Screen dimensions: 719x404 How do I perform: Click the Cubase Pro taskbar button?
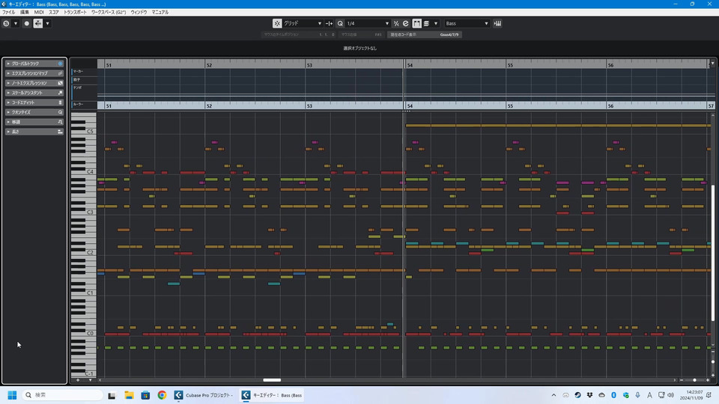[x=204, y=395]
